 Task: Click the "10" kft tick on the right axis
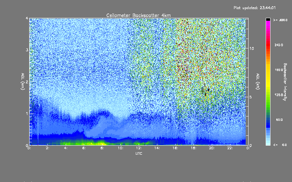pos(251,48)
